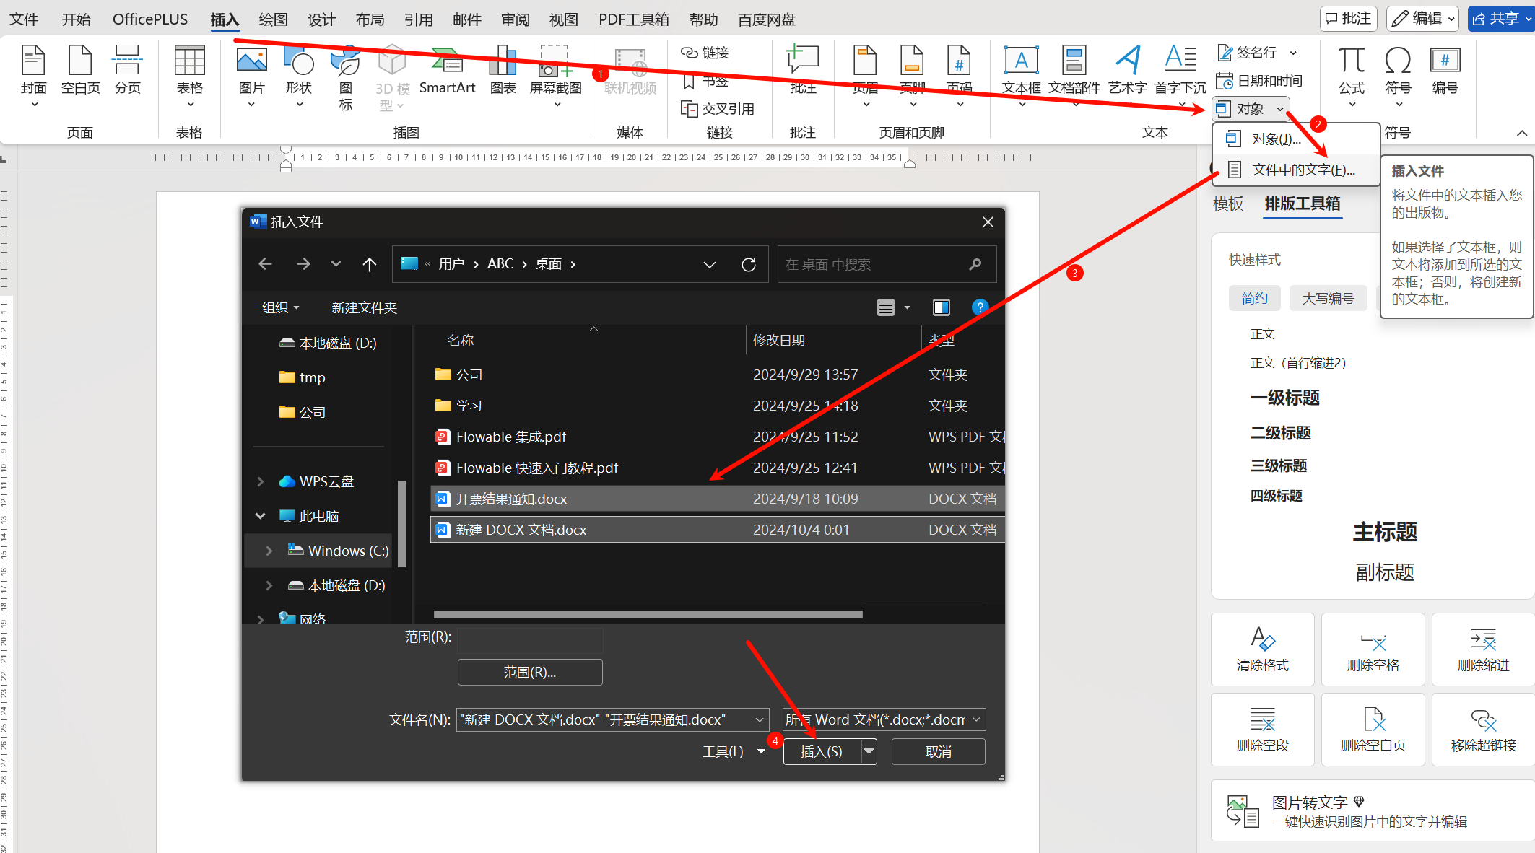Open the screenshot capture tool icon
The width and height of the screenshot is (1535, 853).
[555, 63]
